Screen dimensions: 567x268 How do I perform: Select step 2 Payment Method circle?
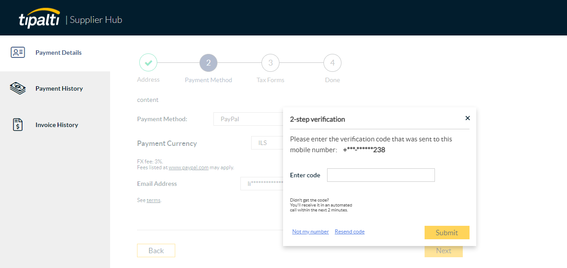coord(208,63)
